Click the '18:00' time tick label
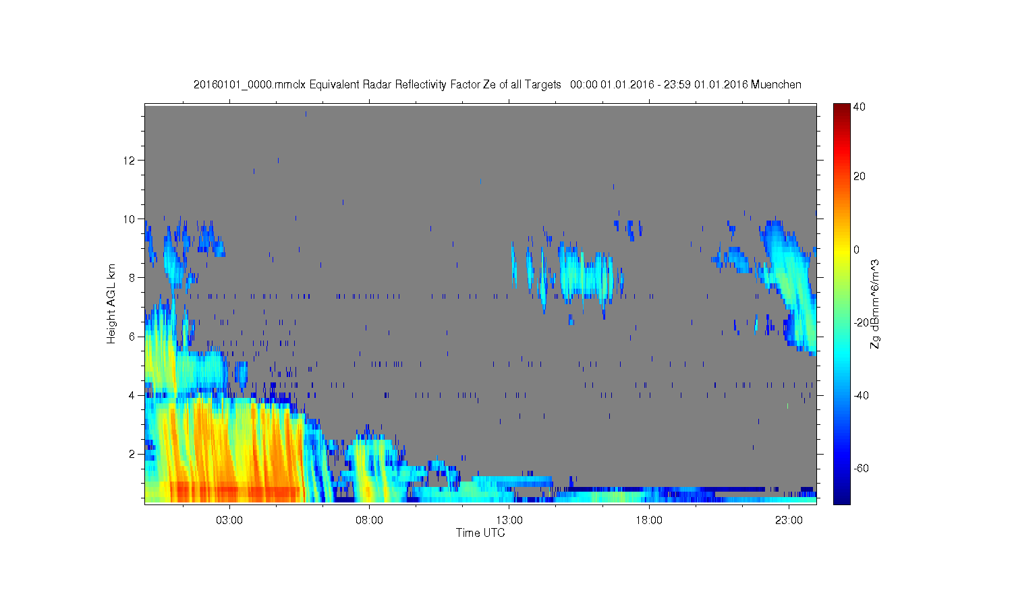The height and width of the screenshot is (607, 1012). 649,521
